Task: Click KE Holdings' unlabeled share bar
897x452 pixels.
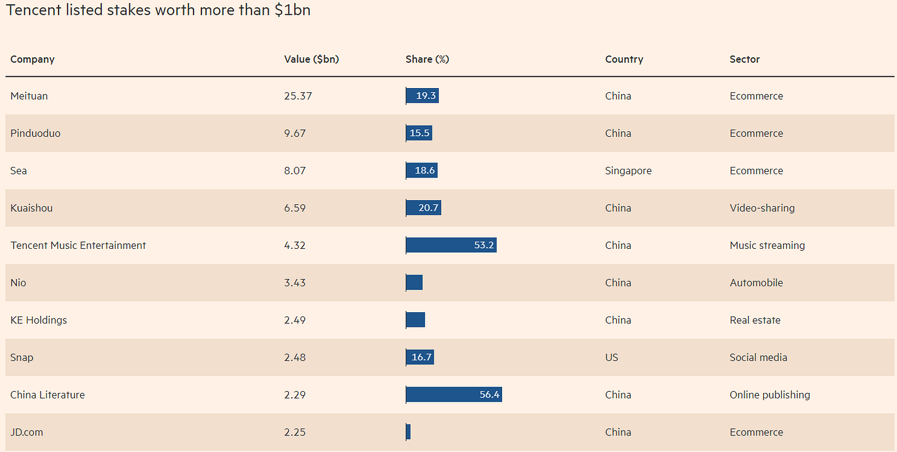Action: click(415, 320)
